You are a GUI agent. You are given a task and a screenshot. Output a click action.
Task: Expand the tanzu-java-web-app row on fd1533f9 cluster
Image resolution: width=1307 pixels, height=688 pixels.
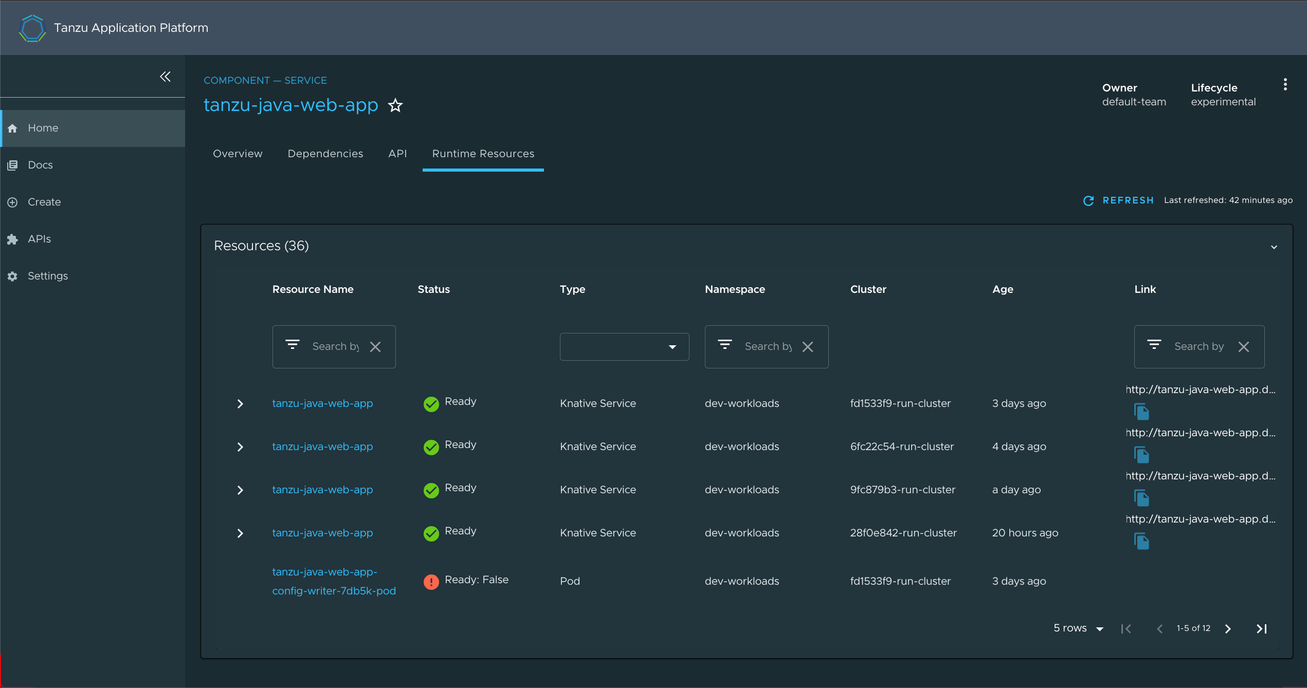[240, 403]
